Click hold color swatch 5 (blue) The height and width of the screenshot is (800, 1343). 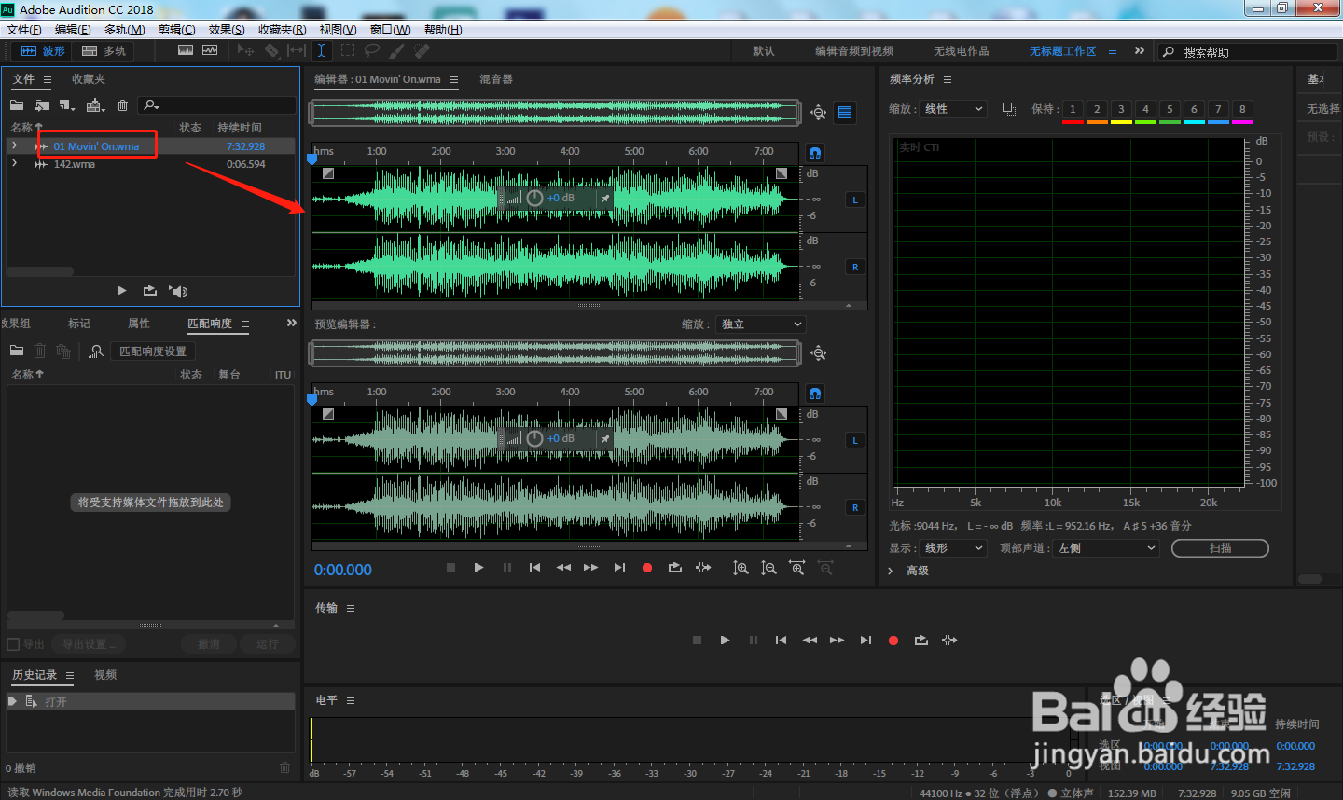coord(1170,110)
